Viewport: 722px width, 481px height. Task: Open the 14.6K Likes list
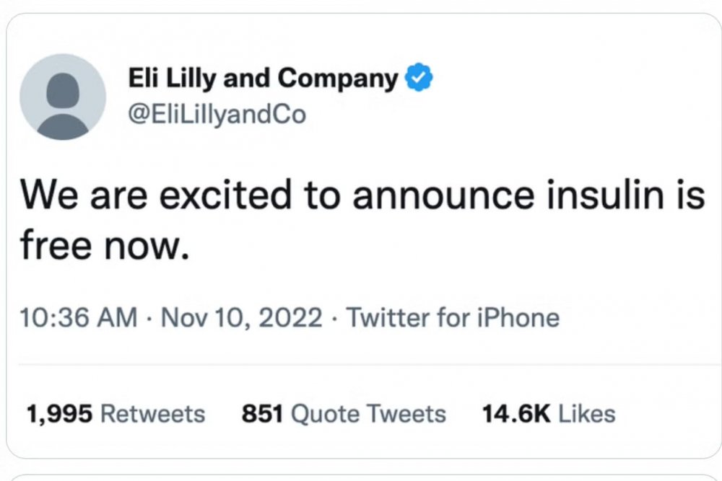[x=548, y=414]
